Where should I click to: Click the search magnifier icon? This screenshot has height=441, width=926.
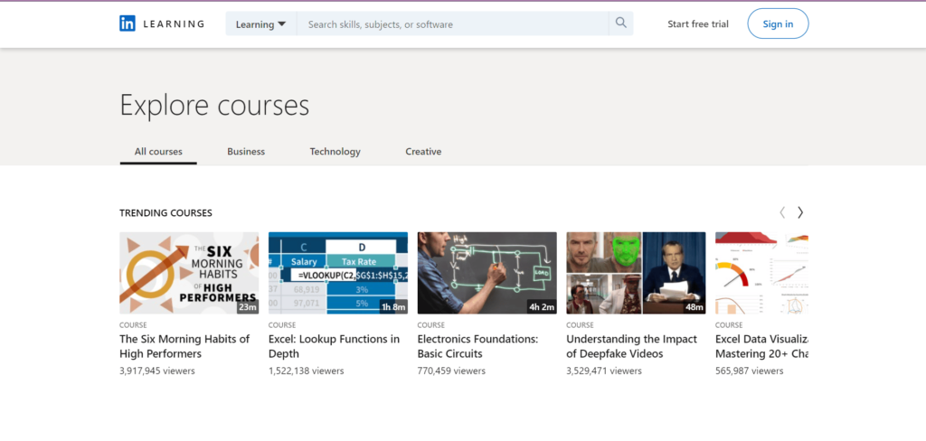coord(620,23)
